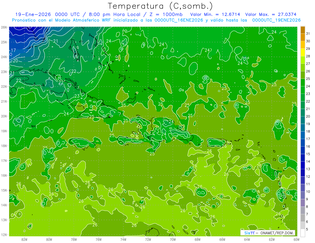This screenshot has width=315, height=243.
Task: Click the '17N' latitude label
Action: [4, 160]
